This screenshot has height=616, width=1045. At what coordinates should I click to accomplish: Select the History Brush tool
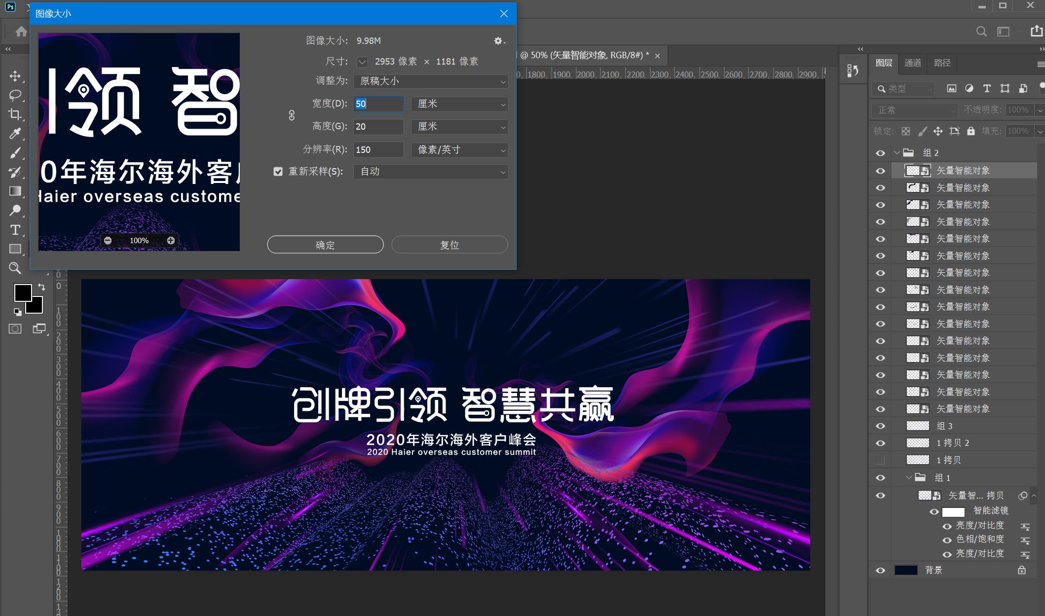[x=15, y=172]
